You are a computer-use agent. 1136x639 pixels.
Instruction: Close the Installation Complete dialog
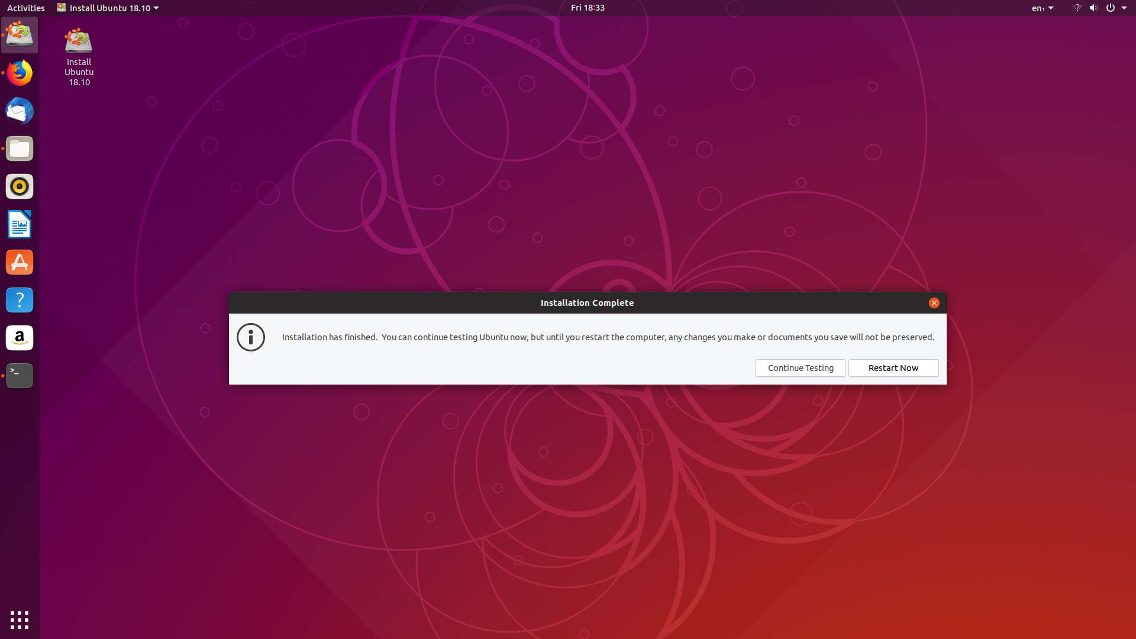934,303
